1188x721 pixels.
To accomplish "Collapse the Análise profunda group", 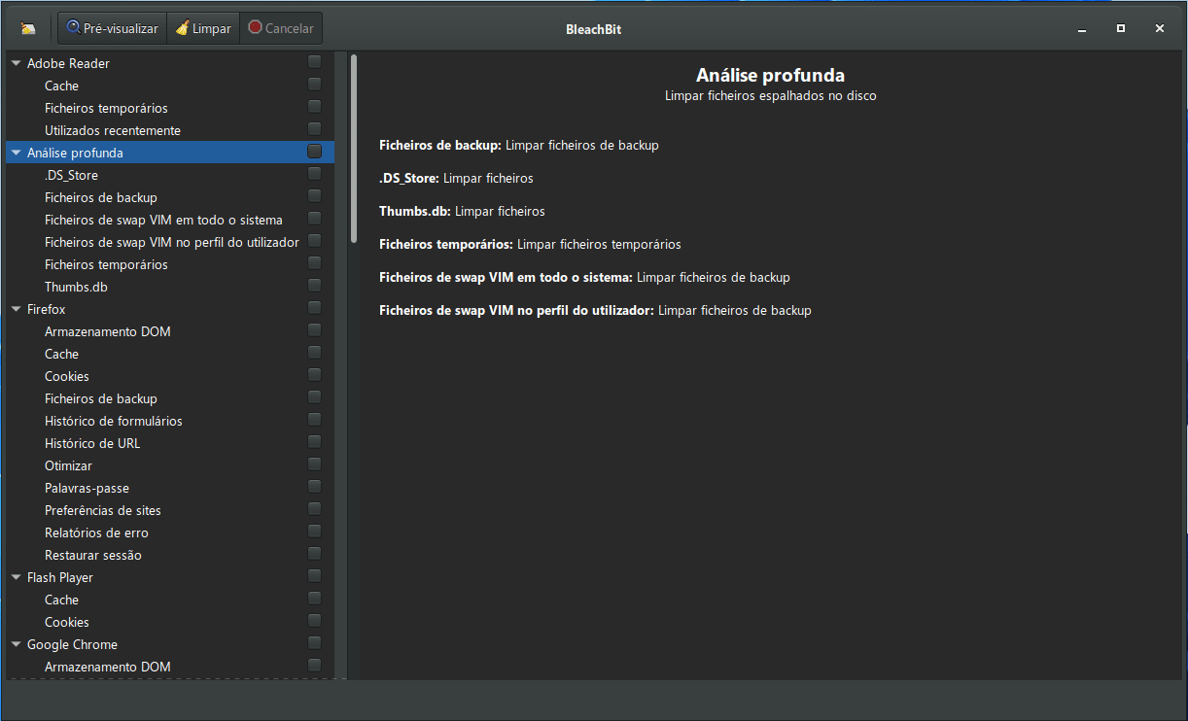I will tap(17, 153).
